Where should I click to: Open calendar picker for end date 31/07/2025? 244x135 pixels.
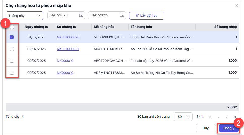(122, 15)
